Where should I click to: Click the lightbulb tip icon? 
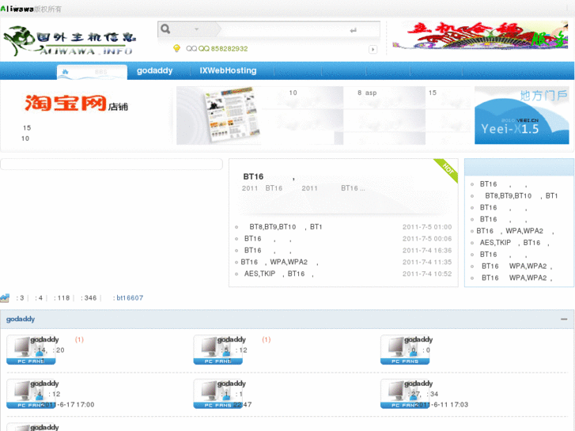[x=176, y=48]
